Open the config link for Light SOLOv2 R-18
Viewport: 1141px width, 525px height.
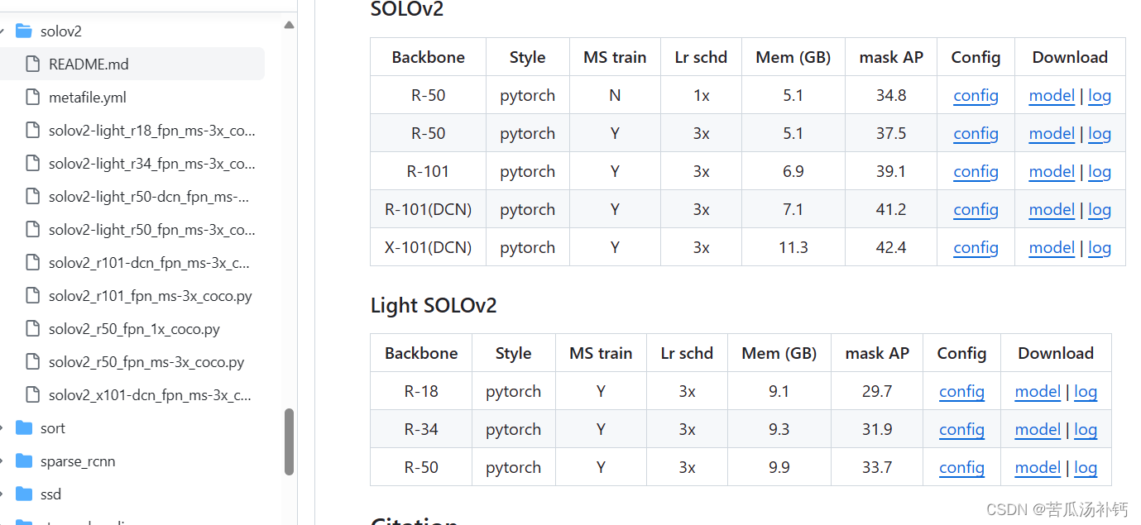click(961, 391)
